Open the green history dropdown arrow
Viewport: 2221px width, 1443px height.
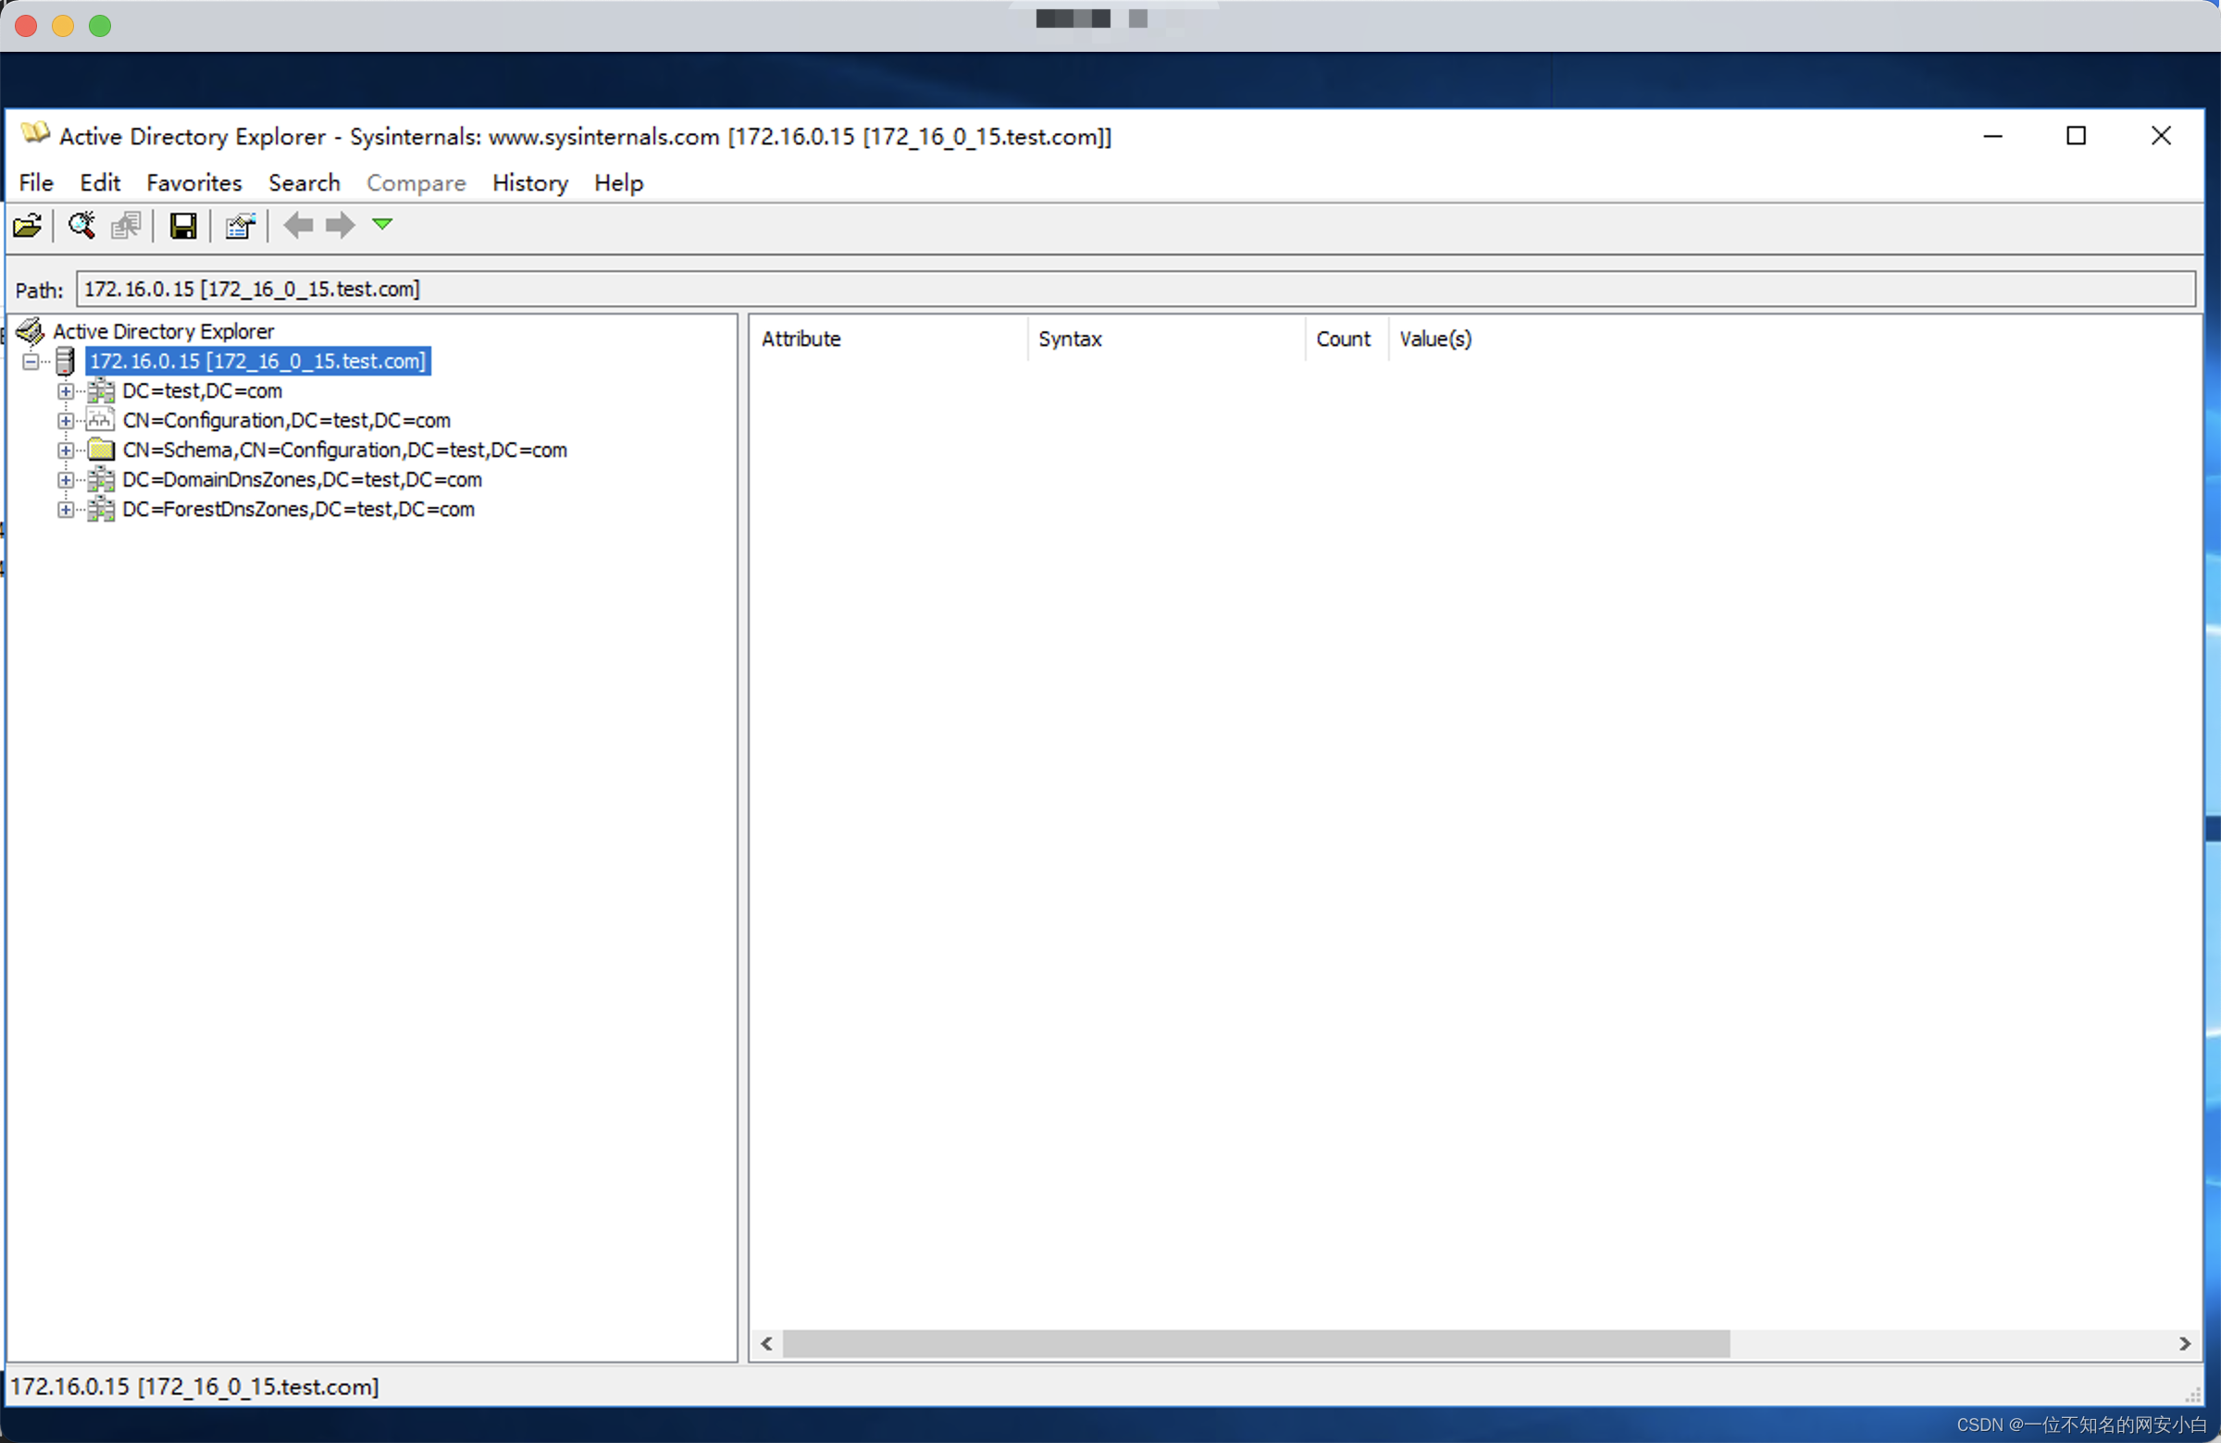pos(382,224)
